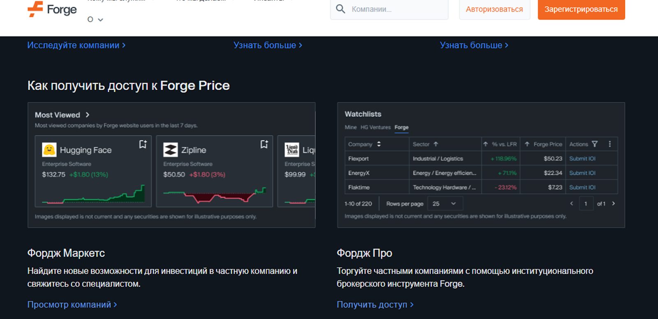Screen dimensions: 658x319
Task: Open Просмотр компаний link
Action: pyautogui.click(x=72, y=305)
